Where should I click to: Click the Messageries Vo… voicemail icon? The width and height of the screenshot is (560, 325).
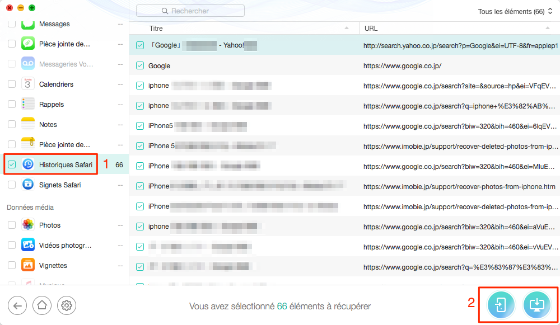coord(28,64)
